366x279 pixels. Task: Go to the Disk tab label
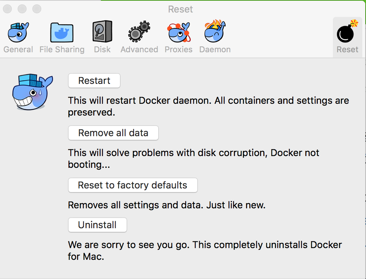click(102, 49)
